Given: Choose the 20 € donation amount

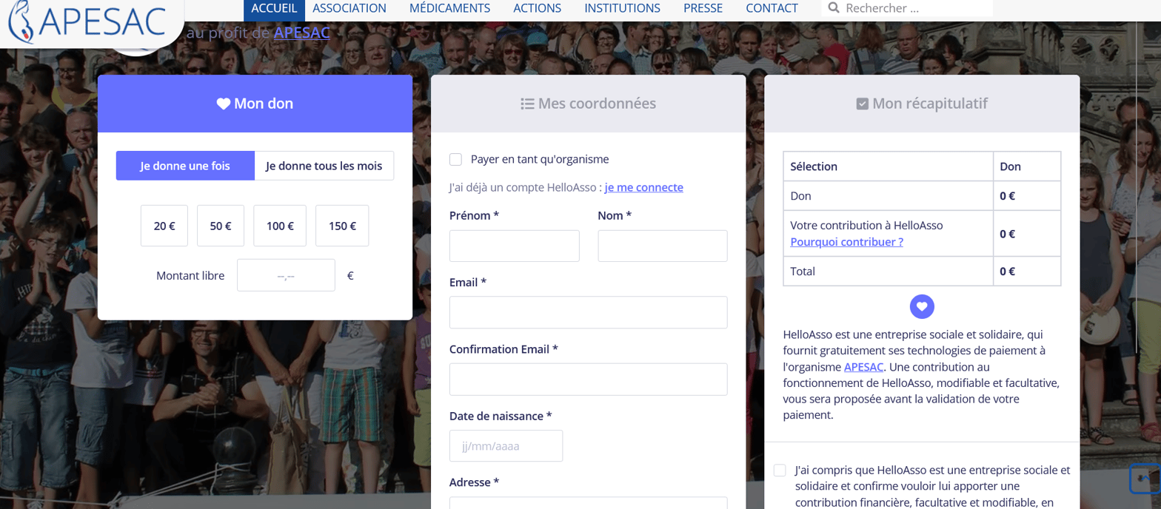Looking at the screenshot, I should 164,226.
